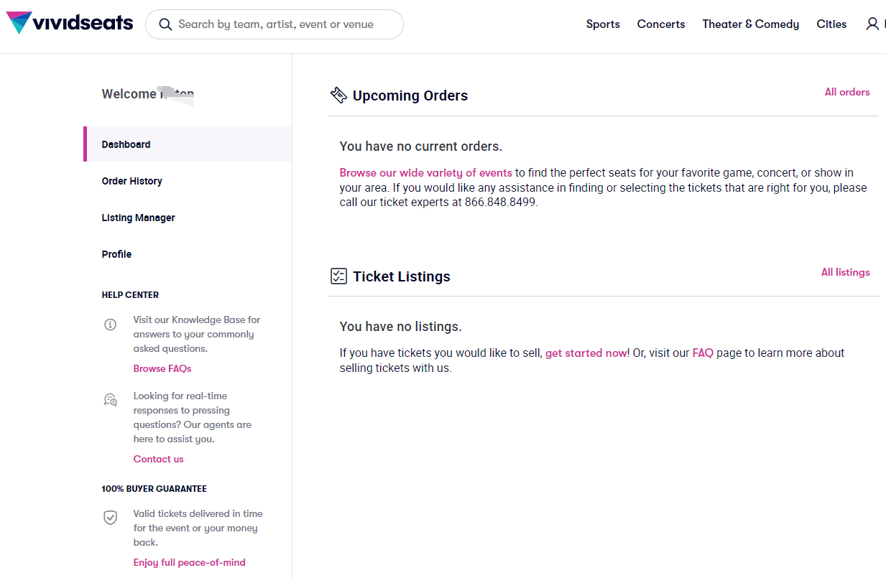
Task: Open the Sports menu
Action: pyautogui.click(x=603, y=24)
